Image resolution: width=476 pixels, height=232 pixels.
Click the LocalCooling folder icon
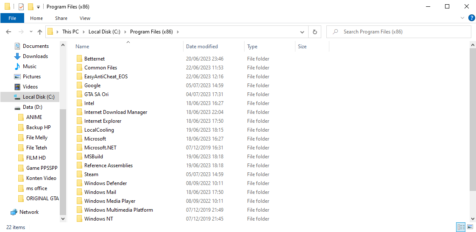[79, 130]
